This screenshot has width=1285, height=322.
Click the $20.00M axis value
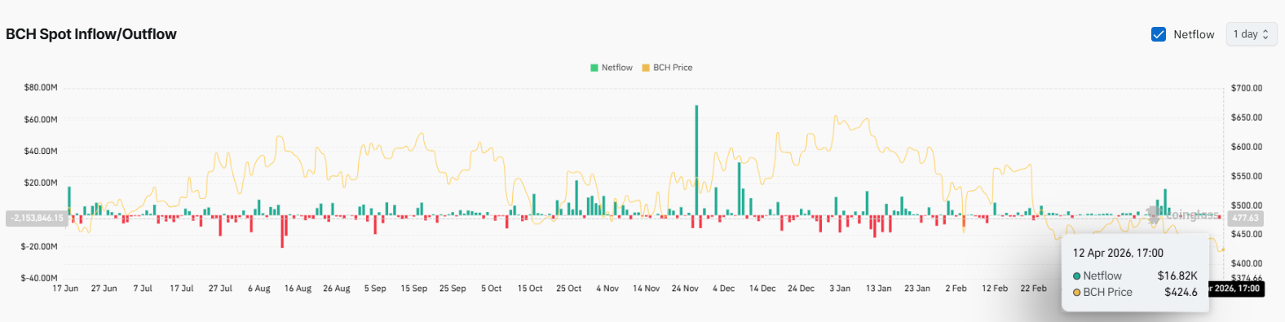coord(41,183)
